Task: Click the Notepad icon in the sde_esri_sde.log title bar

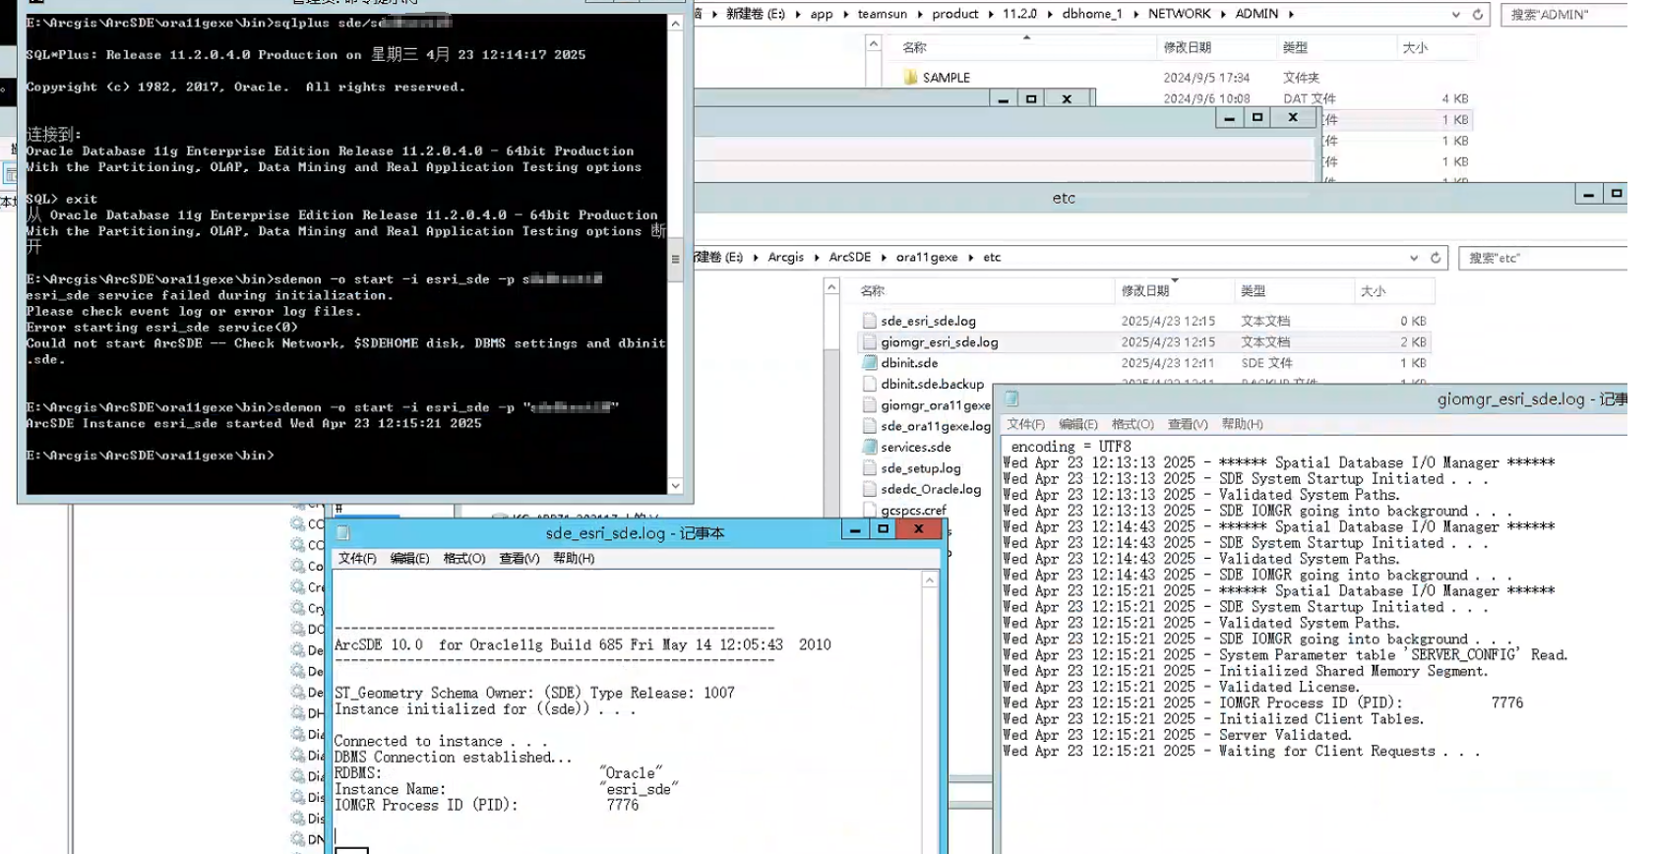Action: point(343,532)
